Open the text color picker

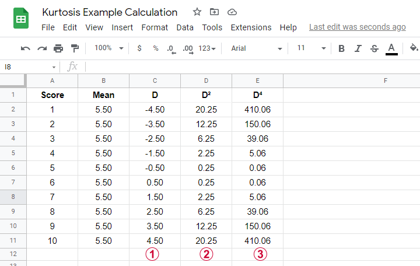click(391, 49)
